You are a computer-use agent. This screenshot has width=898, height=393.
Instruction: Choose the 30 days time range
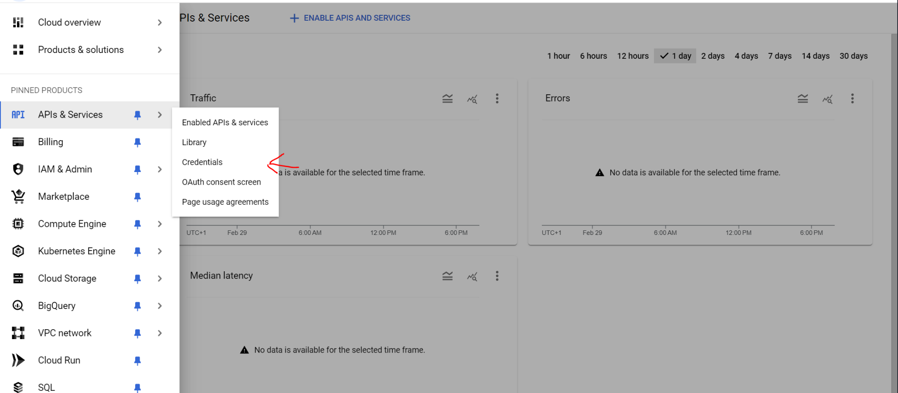[853, 56]
